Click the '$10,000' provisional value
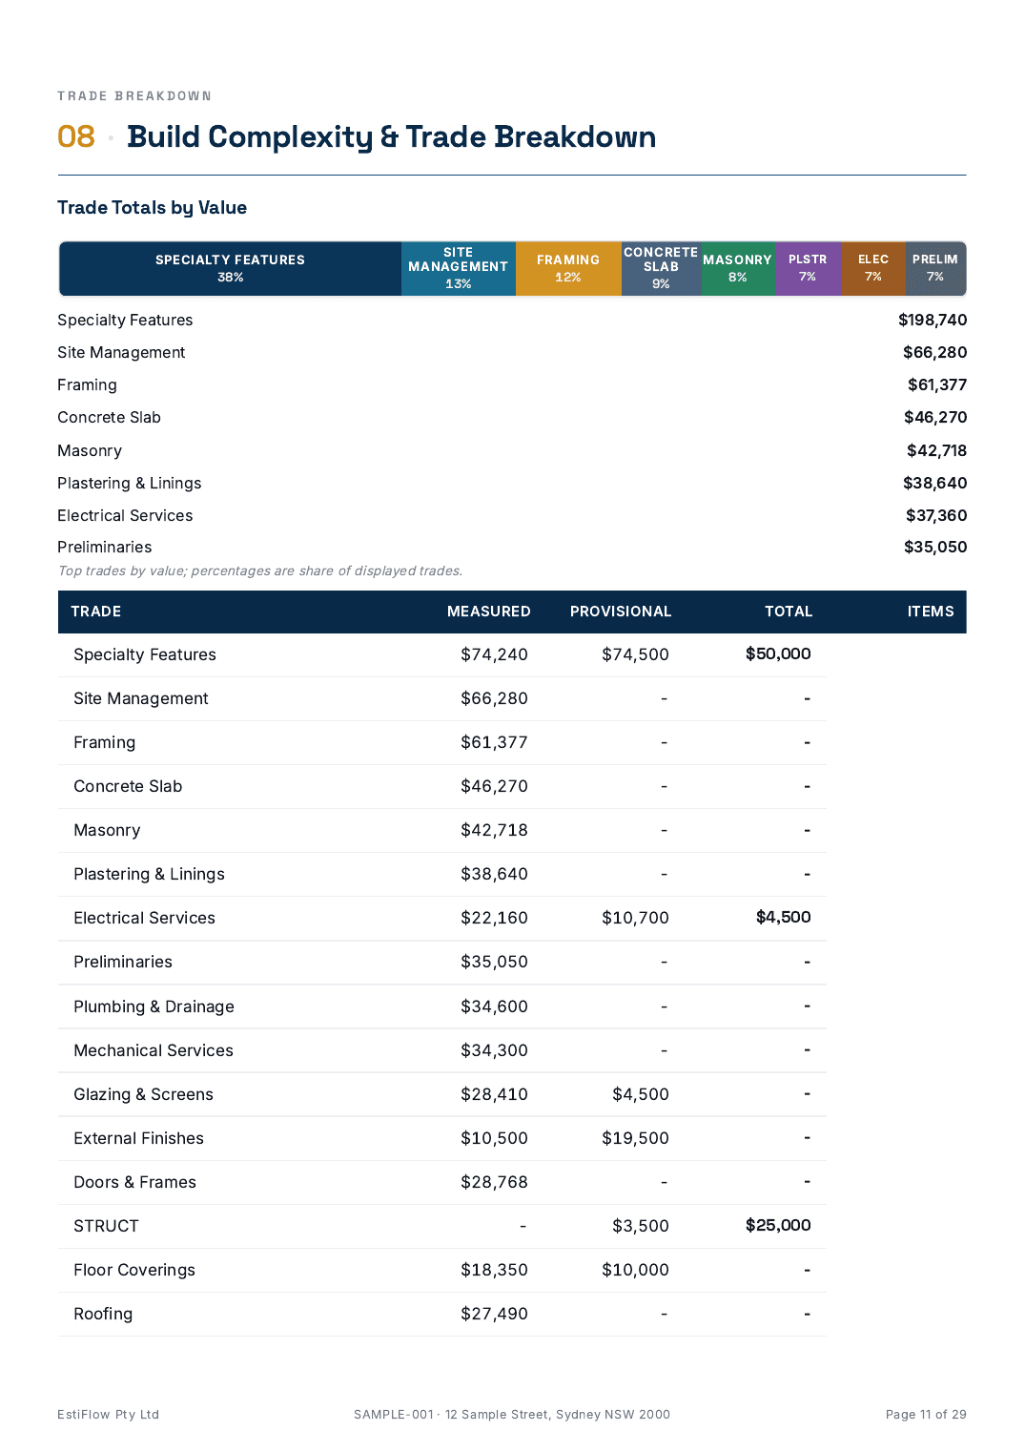Screen dimensions: 1025x1452 tap(635, 1271)
